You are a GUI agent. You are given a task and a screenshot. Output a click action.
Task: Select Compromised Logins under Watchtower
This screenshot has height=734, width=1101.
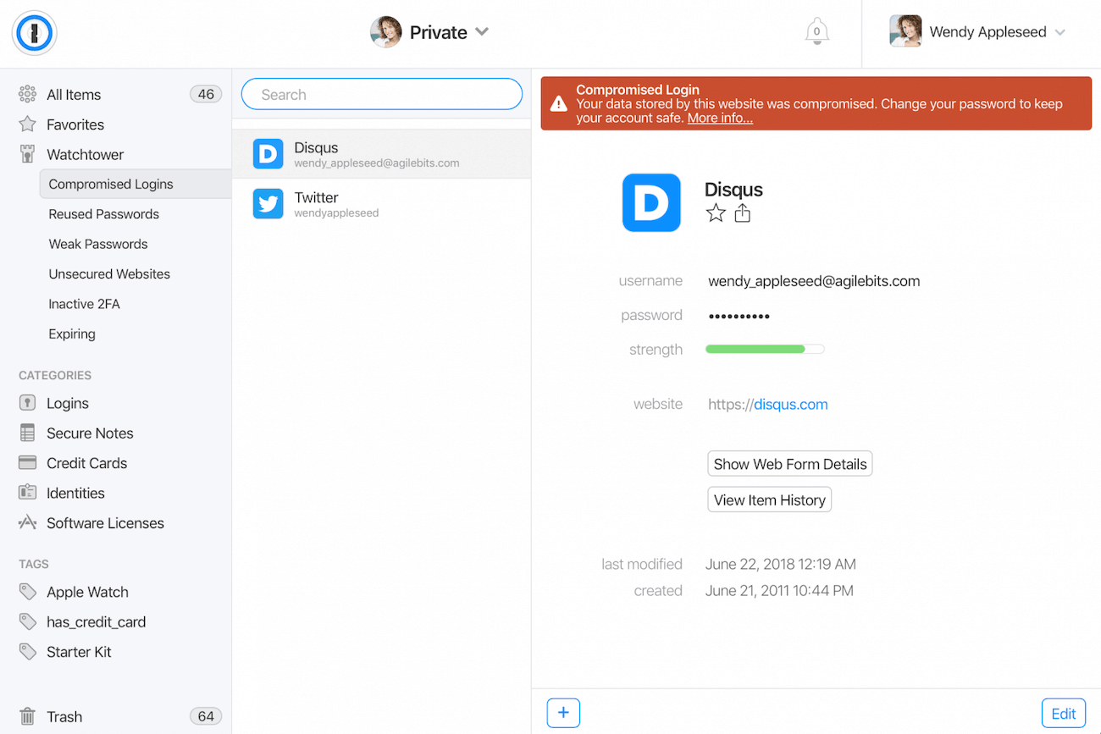(136, 184)
